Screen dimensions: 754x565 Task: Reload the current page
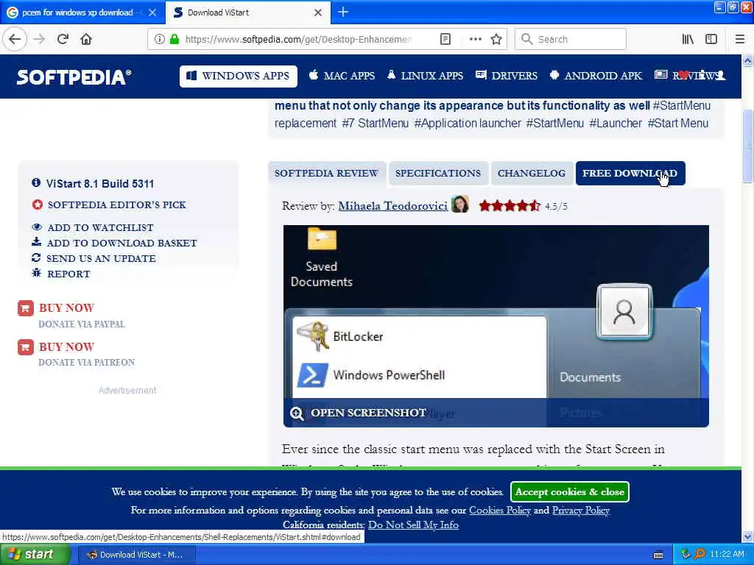click(63, 39)
